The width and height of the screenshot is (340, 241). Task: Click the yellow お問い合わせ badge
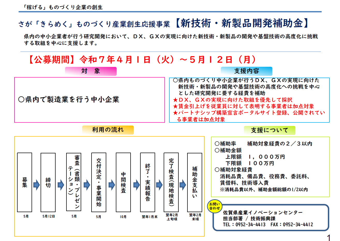[215, 206]
